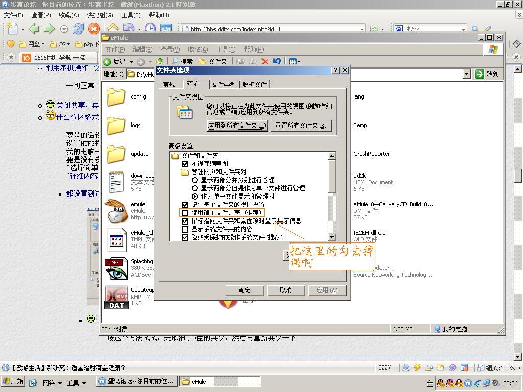Viewport: 523px width, 392px height.
Task: Toggle the '不缓存缩略图' checkbox
Action: click(185, 164)
